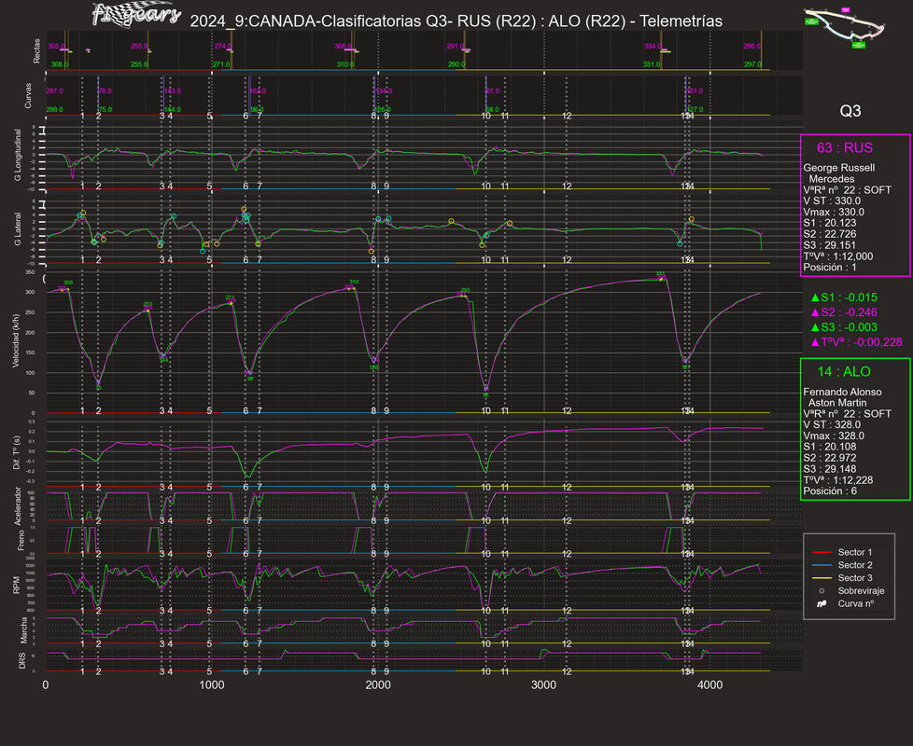Click the f1gears checkered flag logo
The image size is (913, 746).
136,15
